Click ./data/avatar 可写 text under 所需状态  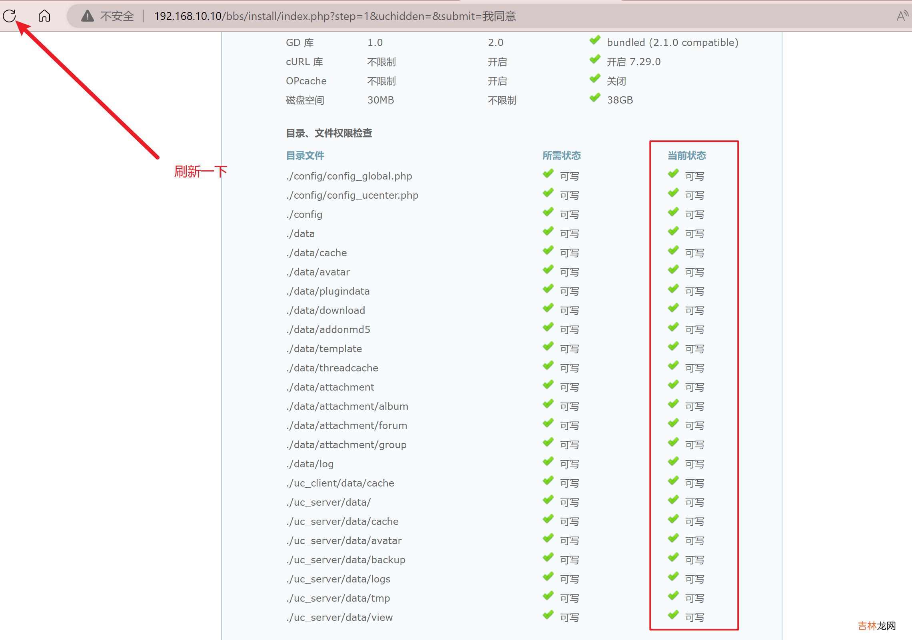pos(569,272)
